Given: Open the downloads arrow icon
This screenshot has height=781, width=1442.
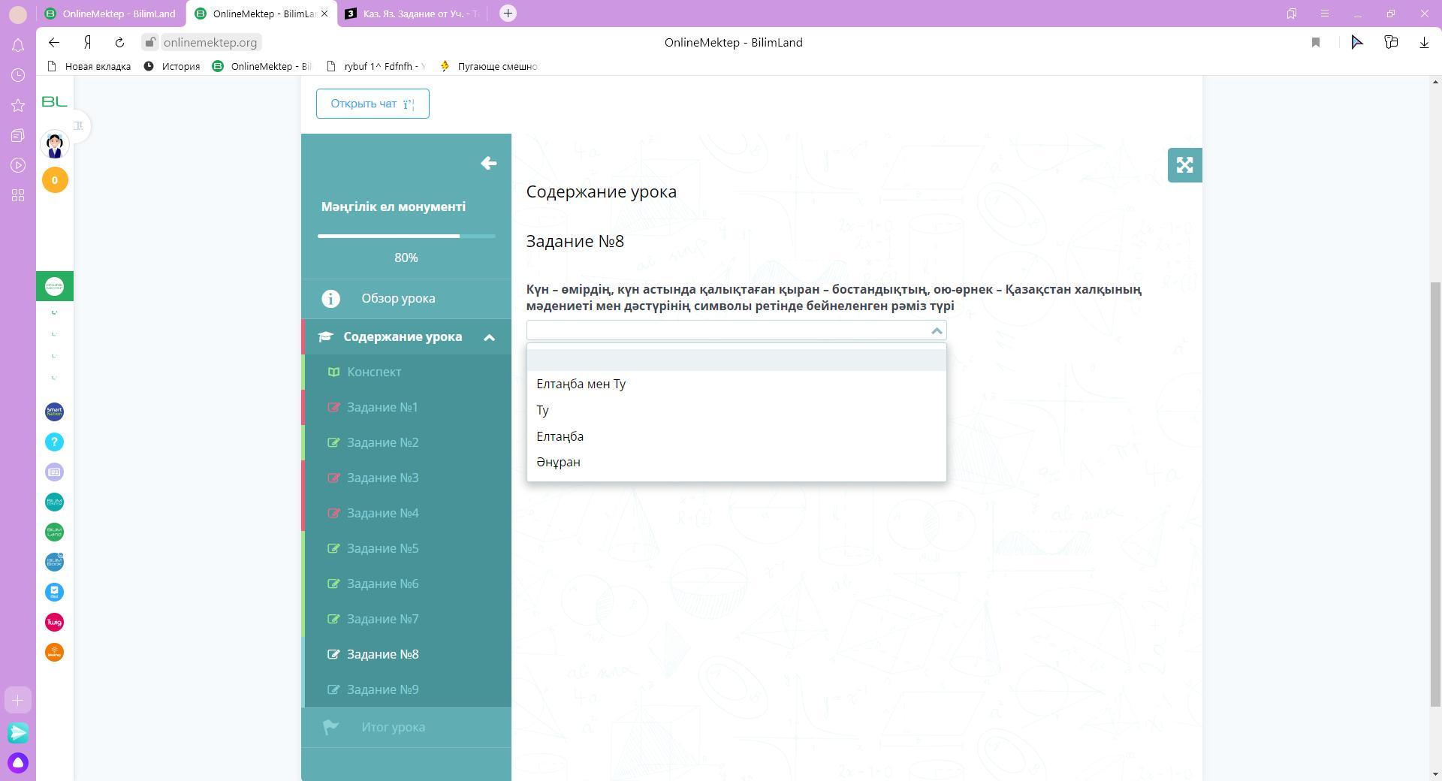Looking at the screenshot, I should (1423, 43).
